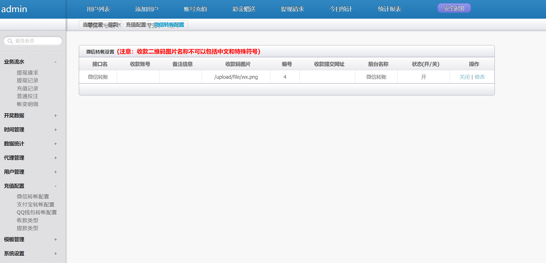Expand the 模板管理 section

[56, 239]
